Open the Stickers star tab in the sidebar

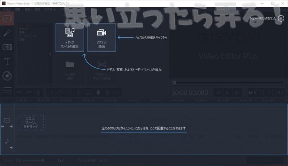tap(7, 76)
